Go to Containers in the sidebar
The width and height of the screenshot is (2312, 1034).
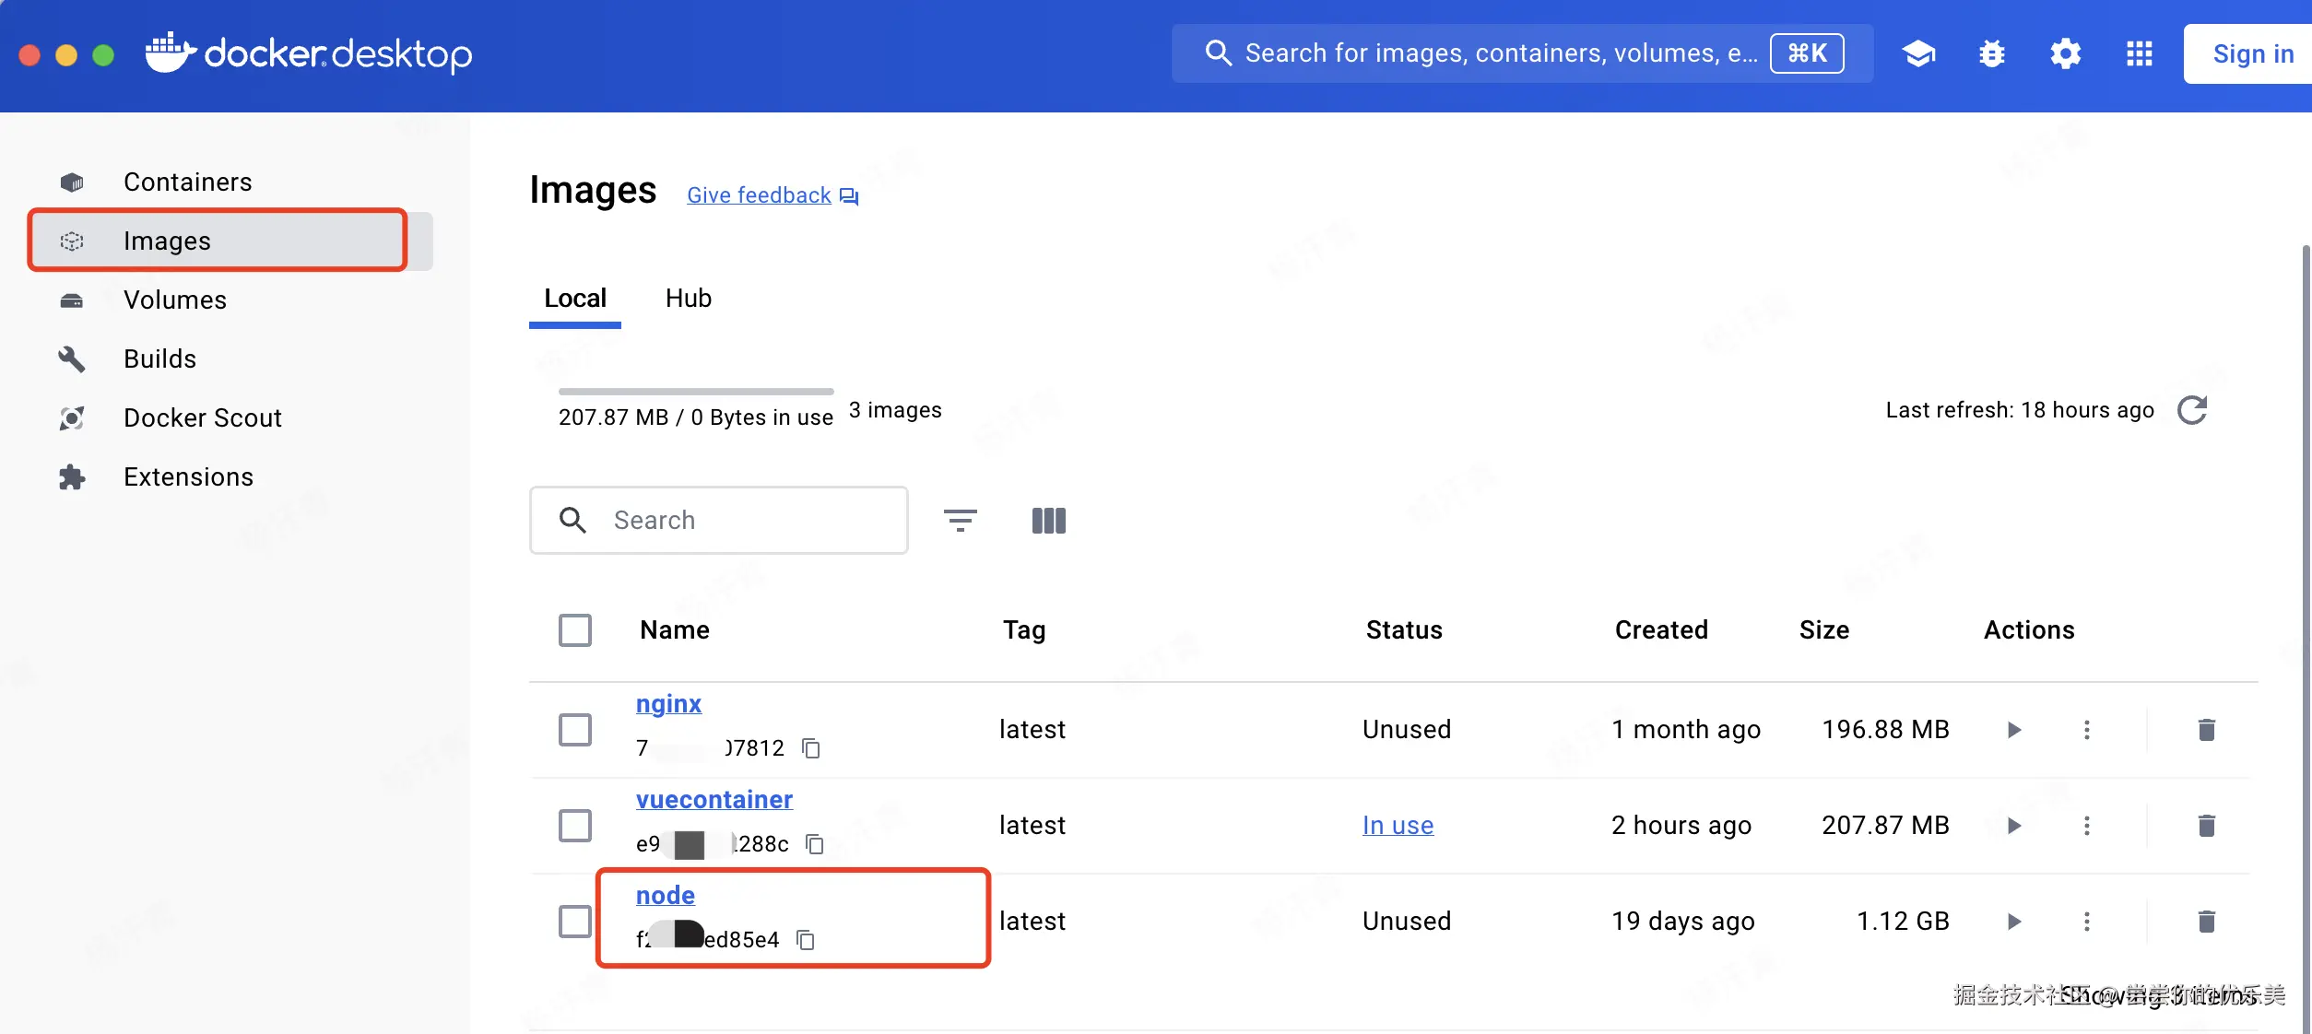(230, 182)
